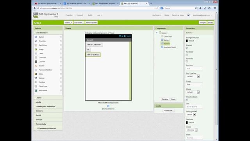The height and width of the screenshot is (141, 250).
Task: Open the TextAlignment dropdown
Action: coord(191,115)
